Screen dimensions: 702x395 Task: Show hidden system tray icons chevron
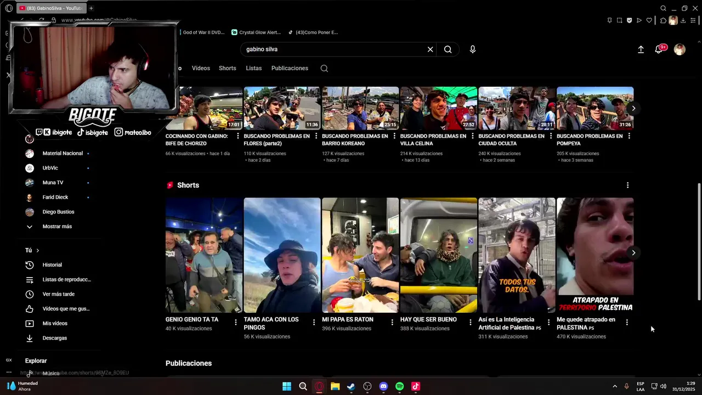(614, 386)
